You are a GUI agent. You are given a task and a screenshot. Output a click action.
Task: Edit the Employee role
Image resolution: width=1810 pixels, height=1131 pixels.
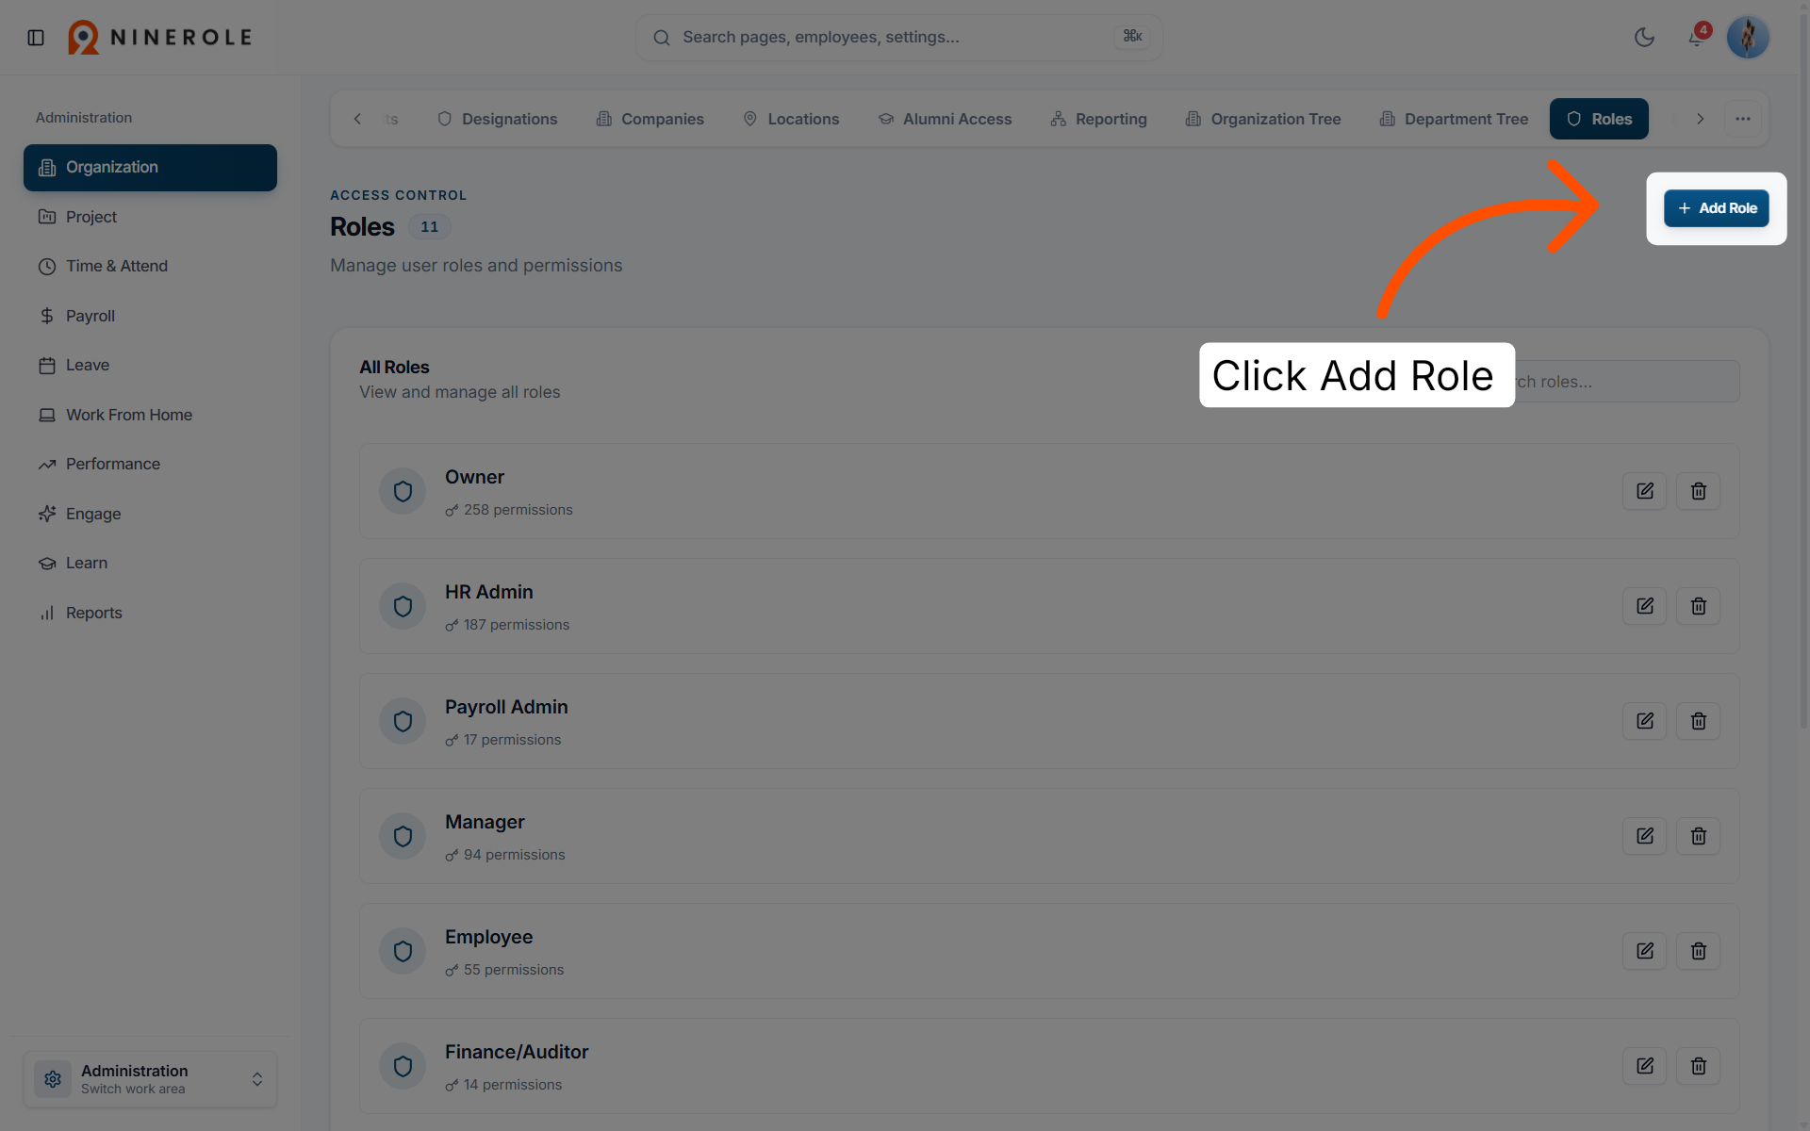(1645, 951)
